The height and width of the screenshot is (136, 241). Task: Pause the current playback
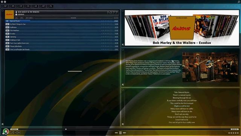pyautogui.click(x=120, y=133)
